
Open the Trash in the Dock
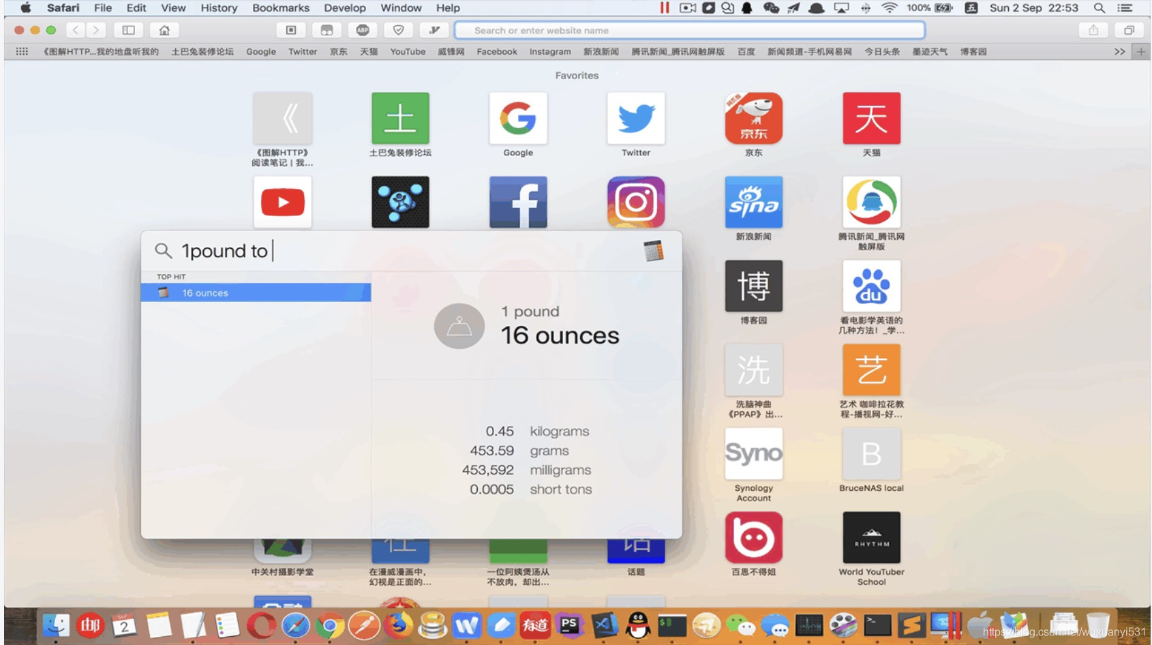pos(1098,625)
